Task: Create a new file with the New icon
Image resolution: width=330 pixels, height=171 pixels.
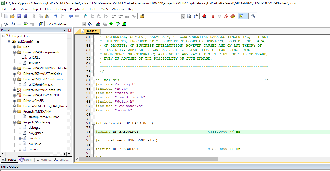Action: [x=6, y=16]
